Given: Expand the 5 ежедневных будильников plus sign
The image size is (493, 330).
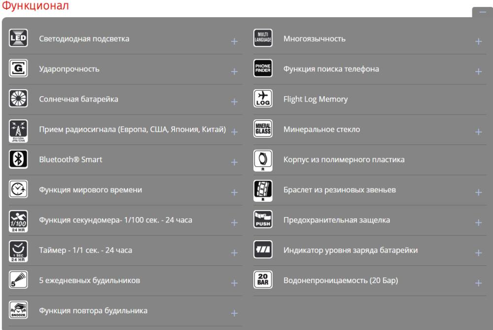Looking at the screenshot, I should pyautogui.click(x=234, y=283).
